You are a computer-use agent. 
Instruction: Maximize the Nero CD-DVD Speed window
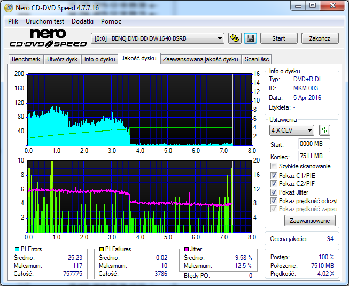tap(313, 6)
